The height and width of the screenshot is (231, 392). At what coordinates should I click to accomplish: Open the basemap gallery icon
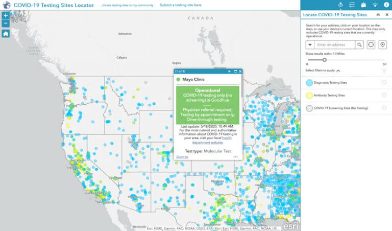[363, 5]
